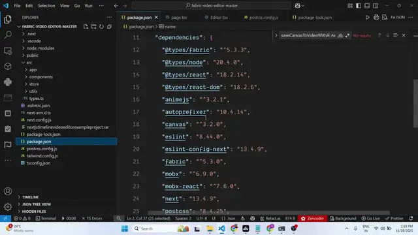Switch to the page.tsx tab

(x=179, y=18)
